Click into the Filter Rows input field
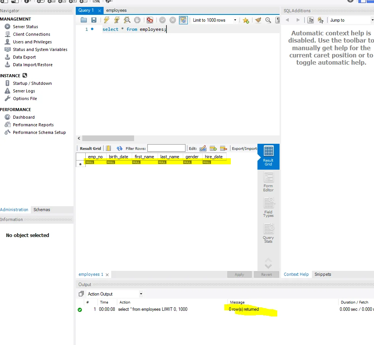 [166, 148]
